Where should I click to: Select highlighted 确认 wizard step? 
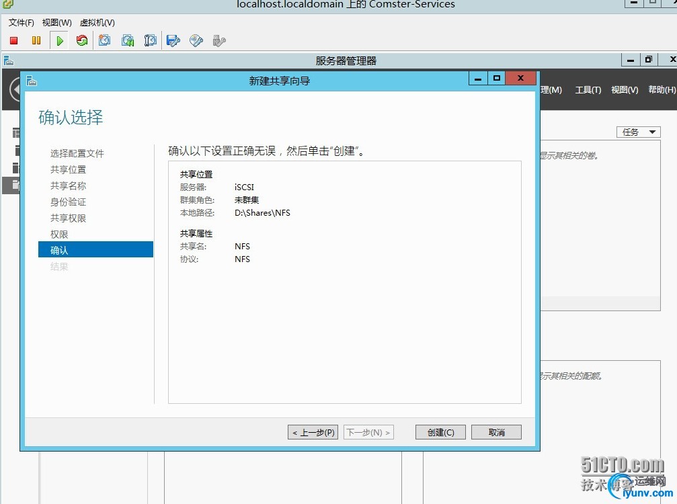[96, 249]
